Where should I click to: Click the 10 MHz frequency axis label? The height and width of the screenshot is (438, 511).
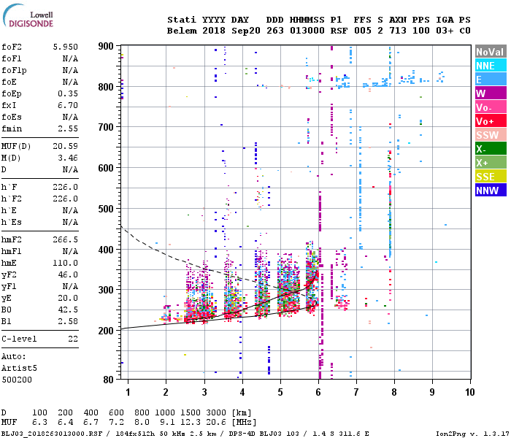pos(469,392)
